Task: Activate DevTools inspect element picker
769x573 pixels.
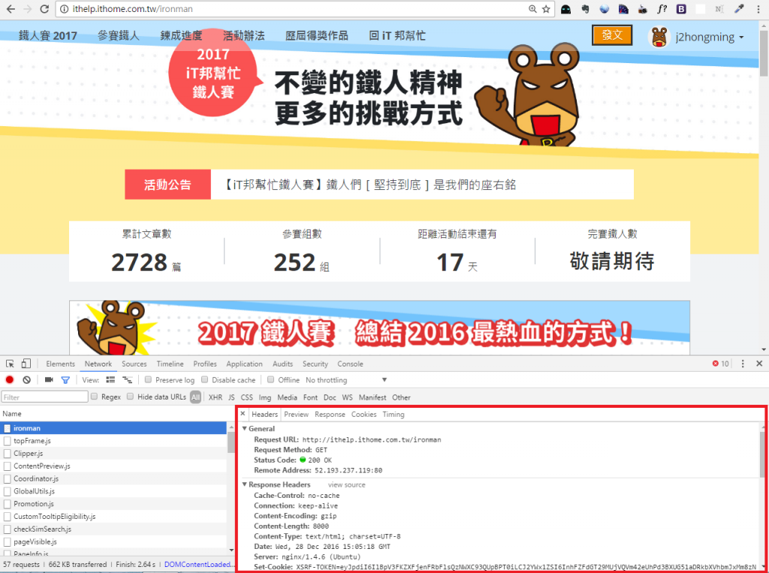Action: [10, 363]
